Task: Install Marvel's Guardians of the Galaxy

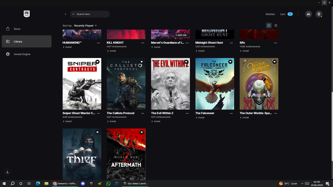Action: coord(156,47)
